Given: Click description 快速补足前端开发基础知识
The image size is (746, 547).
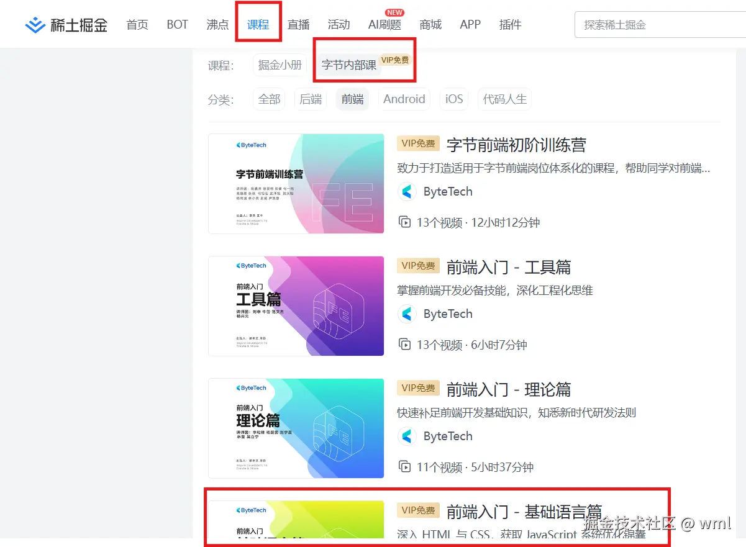Looking at the screenshot, I should point(517,413).
